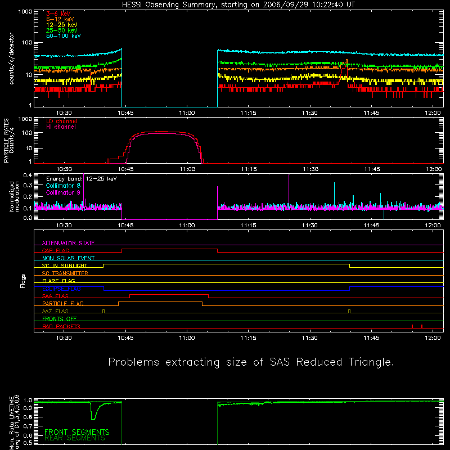Click the HI channel legend label
Screen dimensions: 450x450
coord(61,127)
